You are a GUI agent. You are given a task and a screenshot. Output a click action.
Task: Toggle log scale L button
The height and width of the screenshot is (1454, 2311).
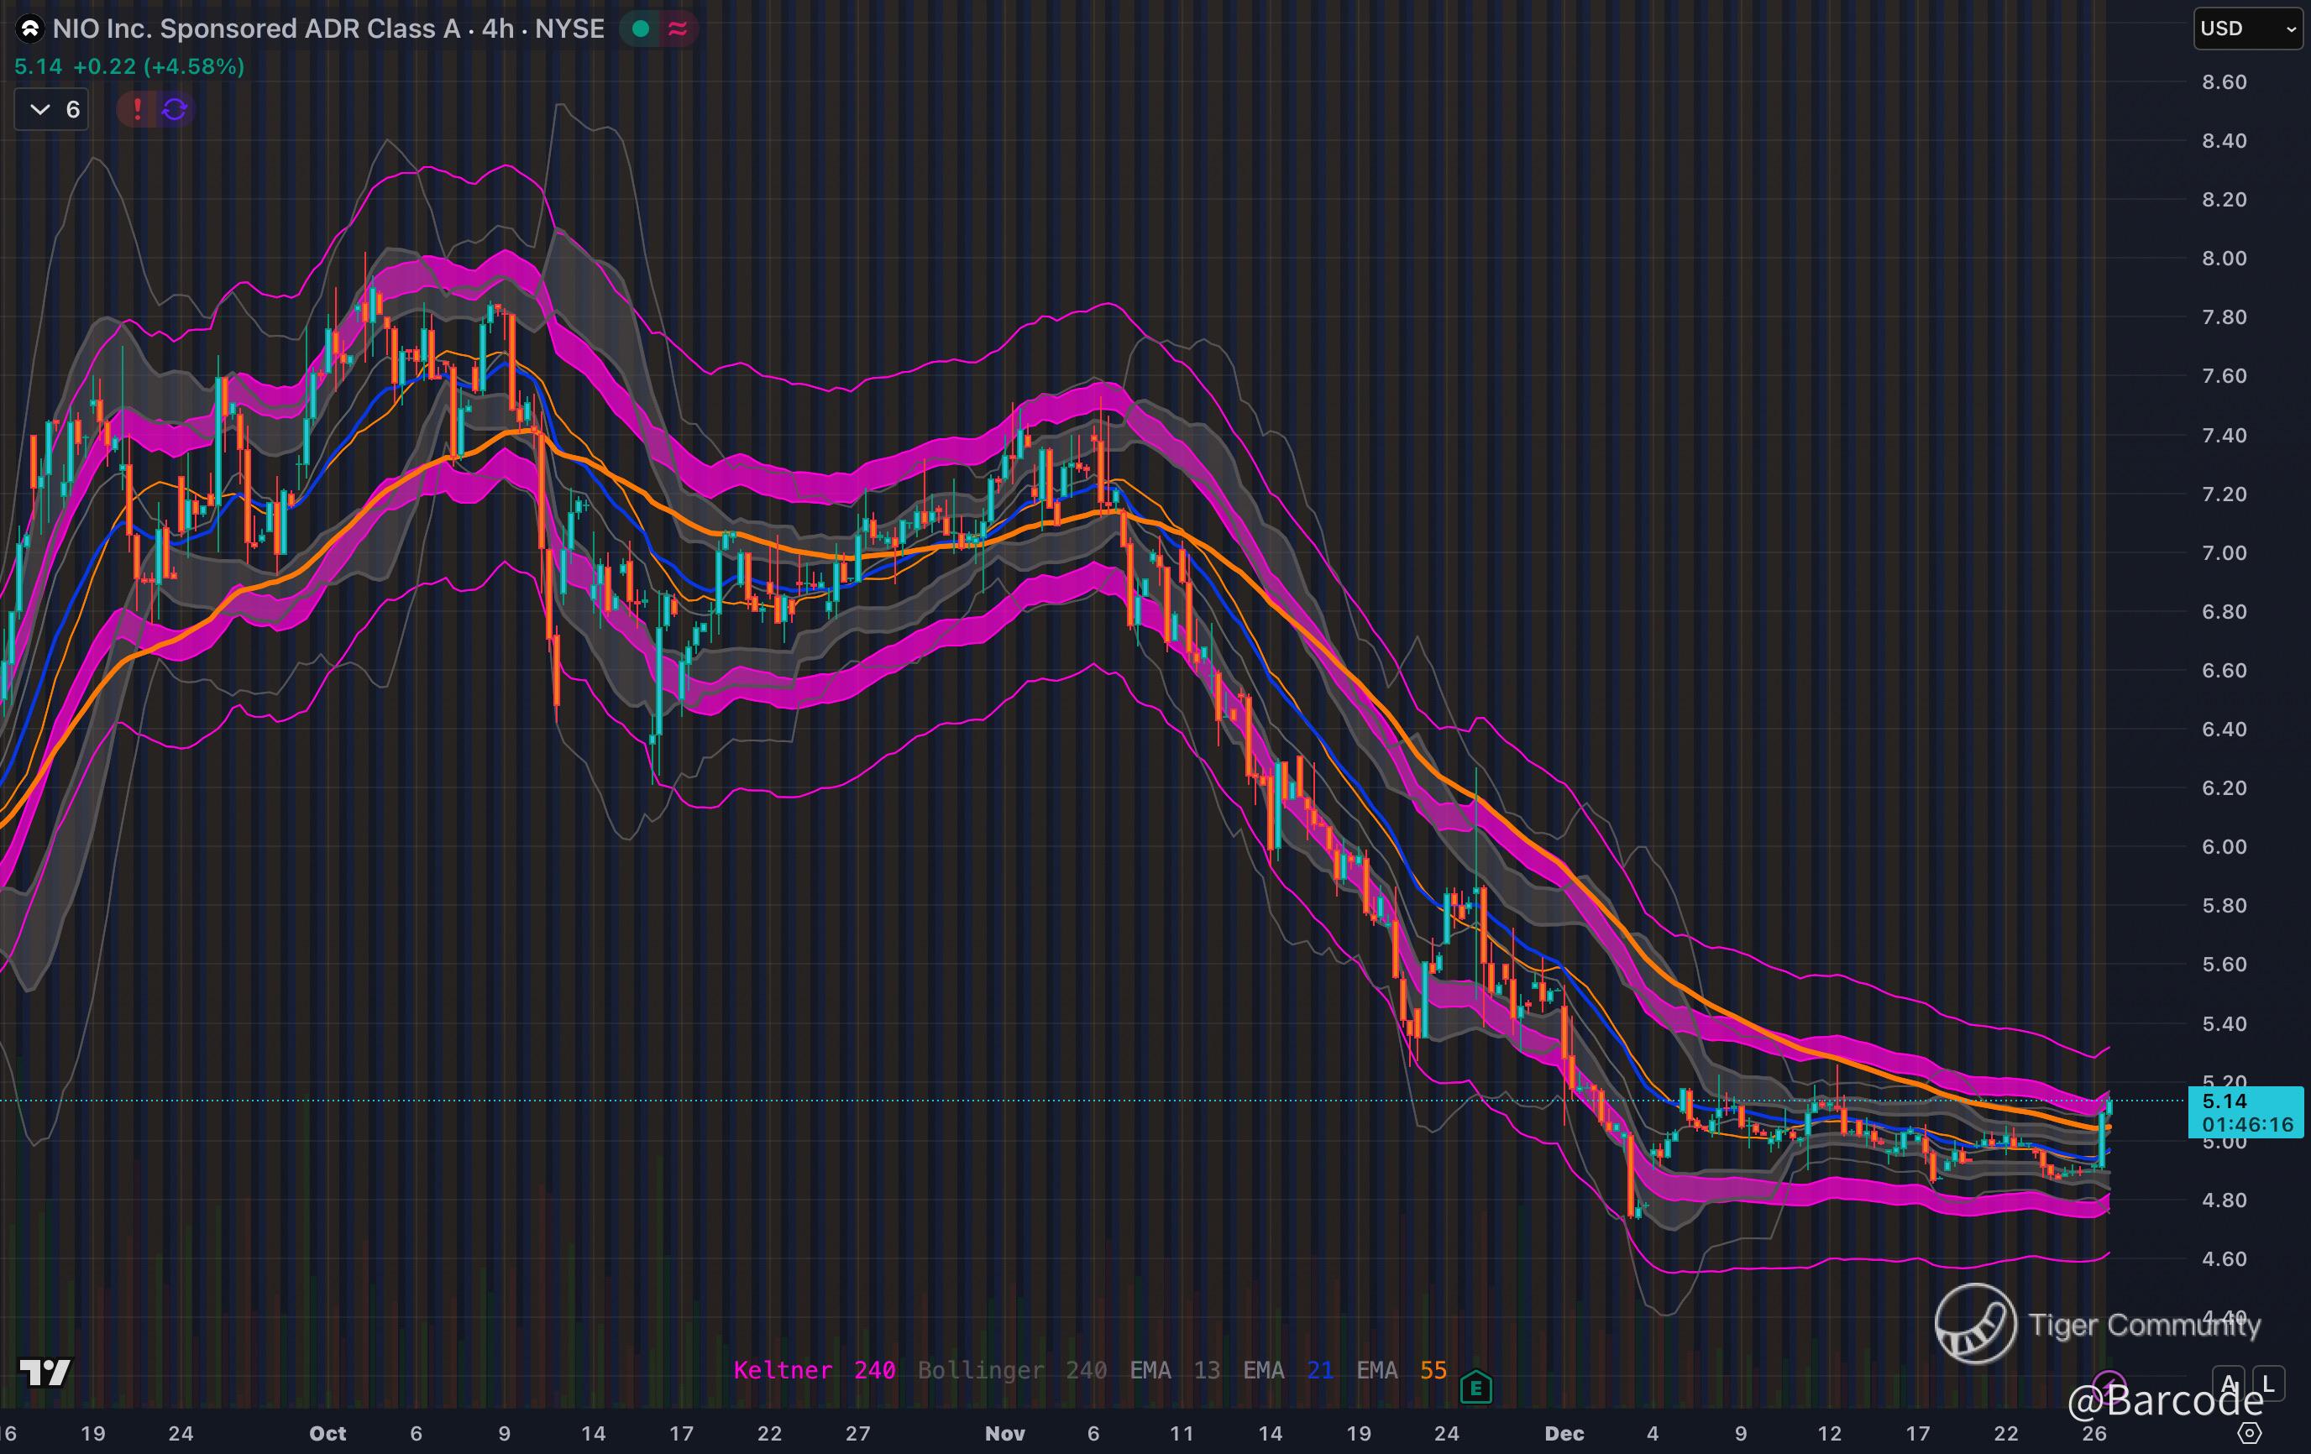[2268, 1384]
